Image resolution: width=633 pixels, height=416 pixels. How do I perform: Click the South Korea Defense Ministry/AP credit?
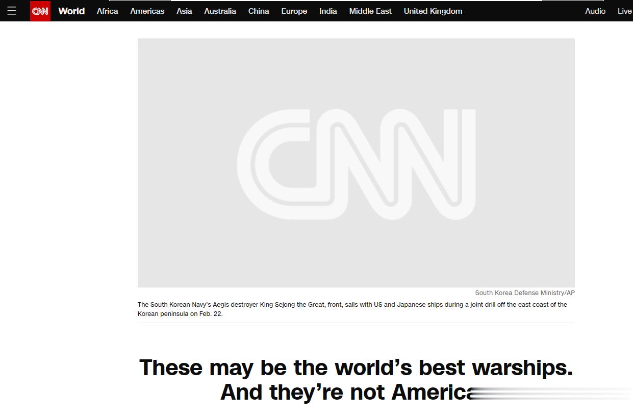(524, 292)
